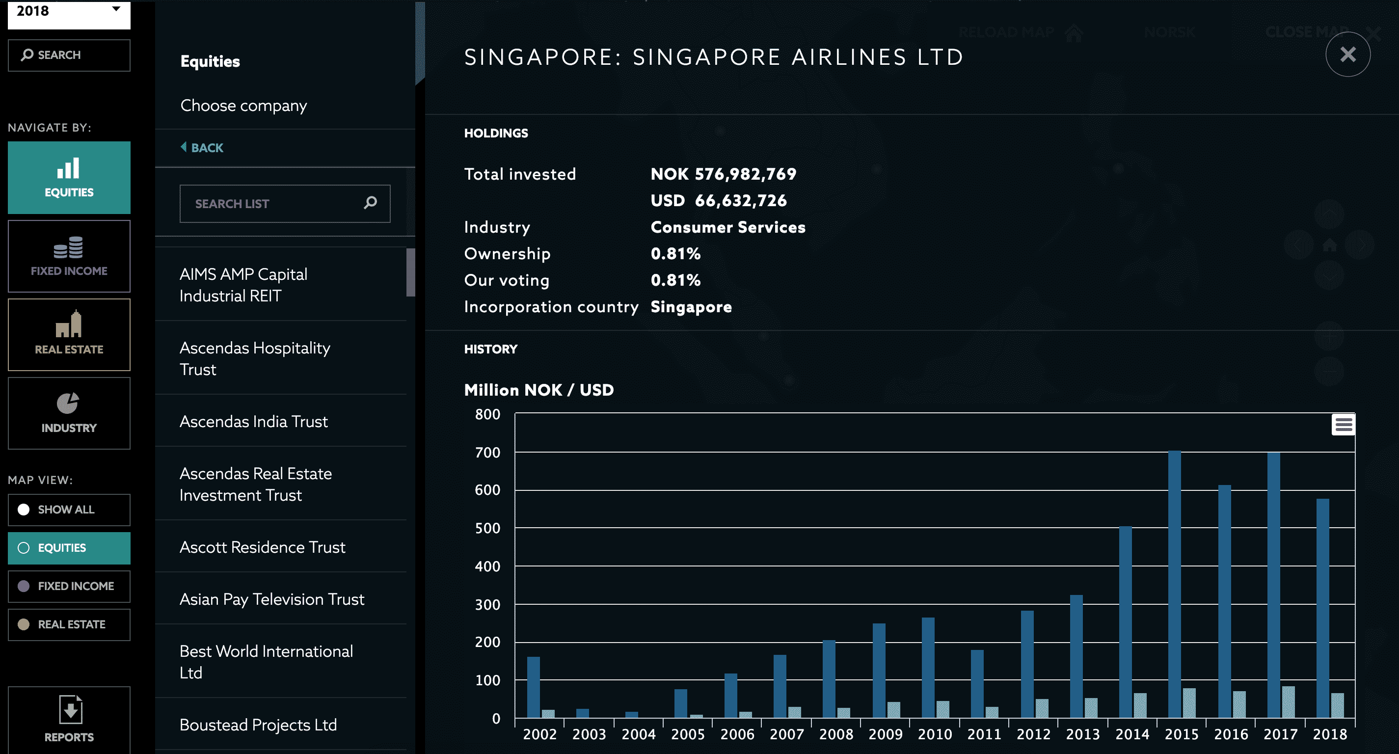Click the 2002 NOK bar in chart
This screenshot has width=1399, height=754.
533,687
